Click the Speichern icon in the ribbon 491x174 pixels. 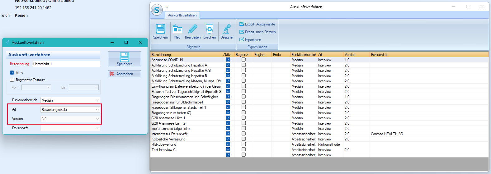pos(160,29)
